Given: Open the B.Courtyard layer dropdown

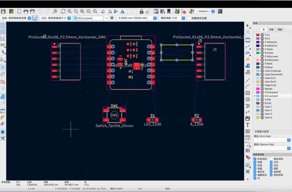Looking at the screenshot, I should 91,18.
